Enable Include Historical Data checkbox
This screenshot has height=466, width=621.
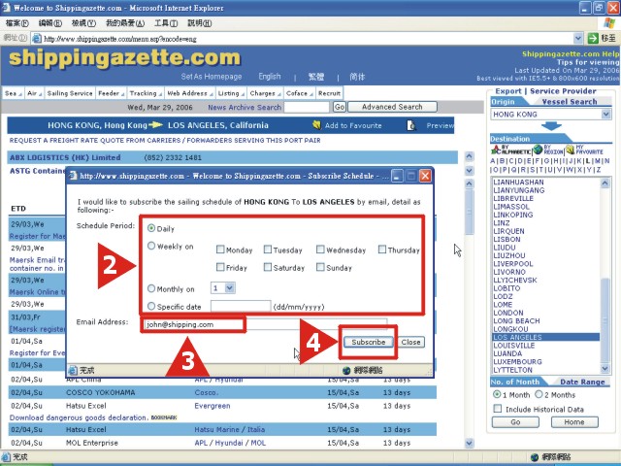pyautogui.click(x=498, y=409)
